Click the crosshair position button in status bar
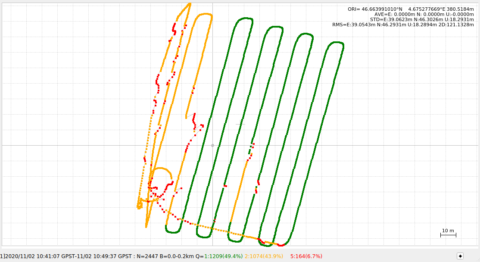 [x=460, y=256]
